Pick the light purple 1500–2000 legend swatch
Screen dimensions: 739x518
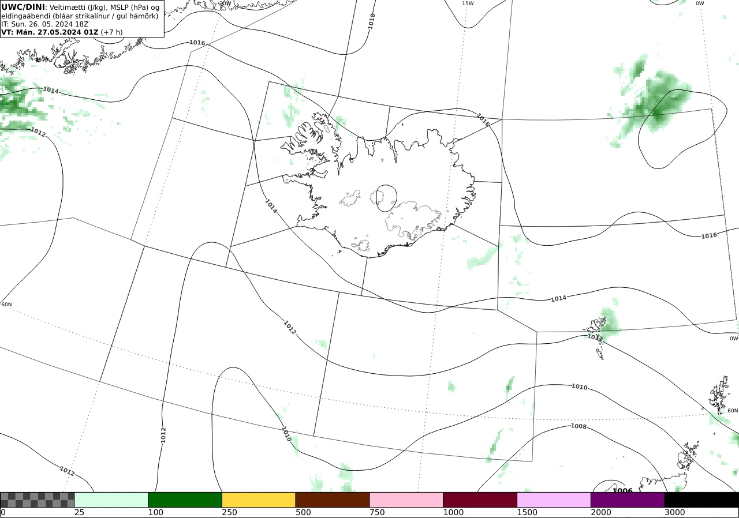click(554, 500)
